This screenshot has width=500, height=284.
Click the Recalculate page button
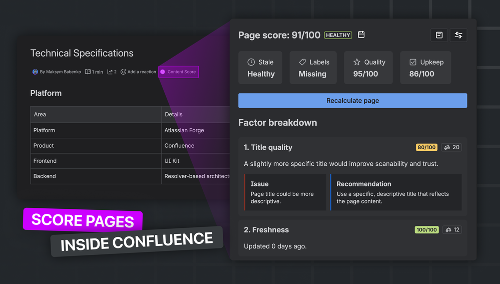tap(353, 101)
